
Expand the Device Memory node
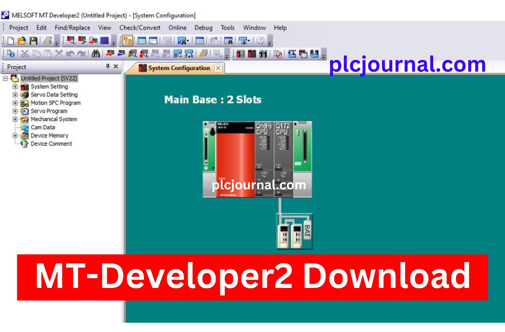(15, 136)
